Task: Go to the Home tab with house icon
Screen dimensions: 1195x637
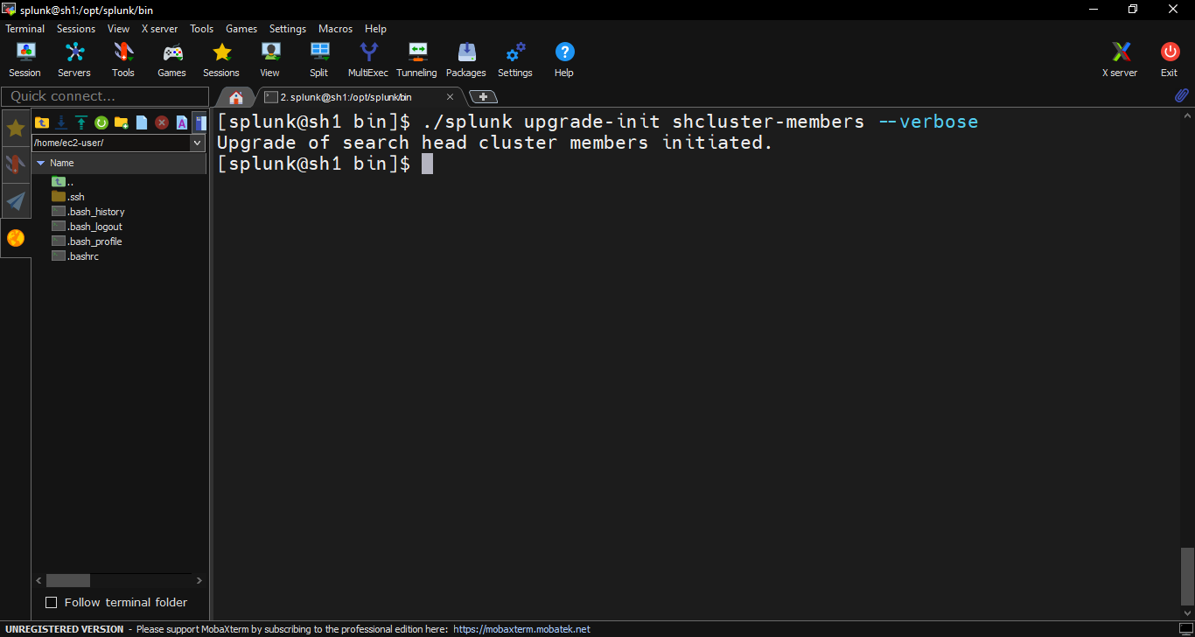Action: pos(235,97)
